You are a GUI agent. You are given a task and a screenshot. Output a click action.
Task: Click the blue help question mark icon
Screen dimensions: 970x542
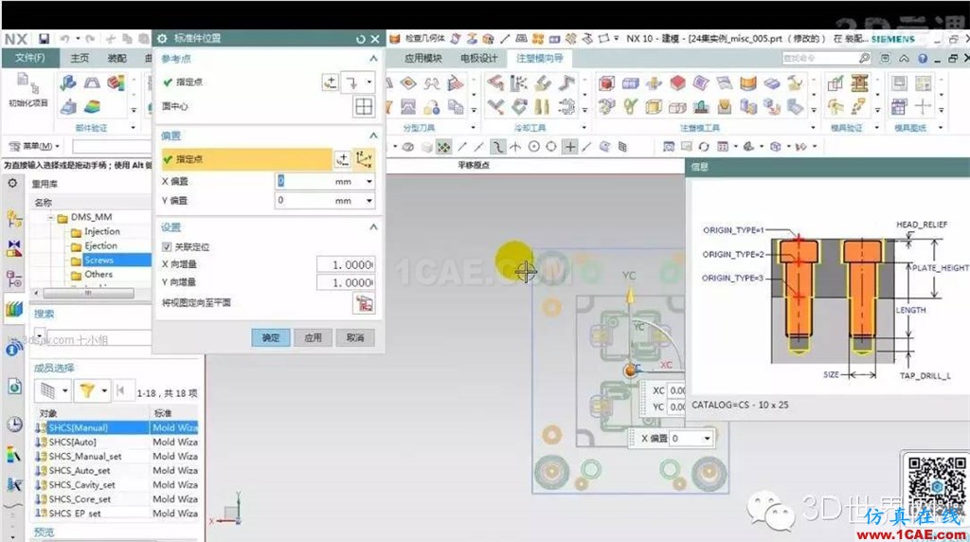click(x=923, y=58)
